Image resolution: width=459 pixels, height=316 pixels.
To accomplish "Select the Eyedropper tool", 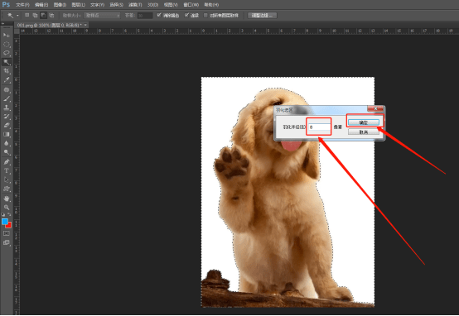I will click(7, 79).
